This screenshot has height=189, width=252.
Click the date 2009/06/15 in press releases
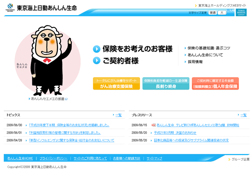pyautogui.click(x=139, y=125)
